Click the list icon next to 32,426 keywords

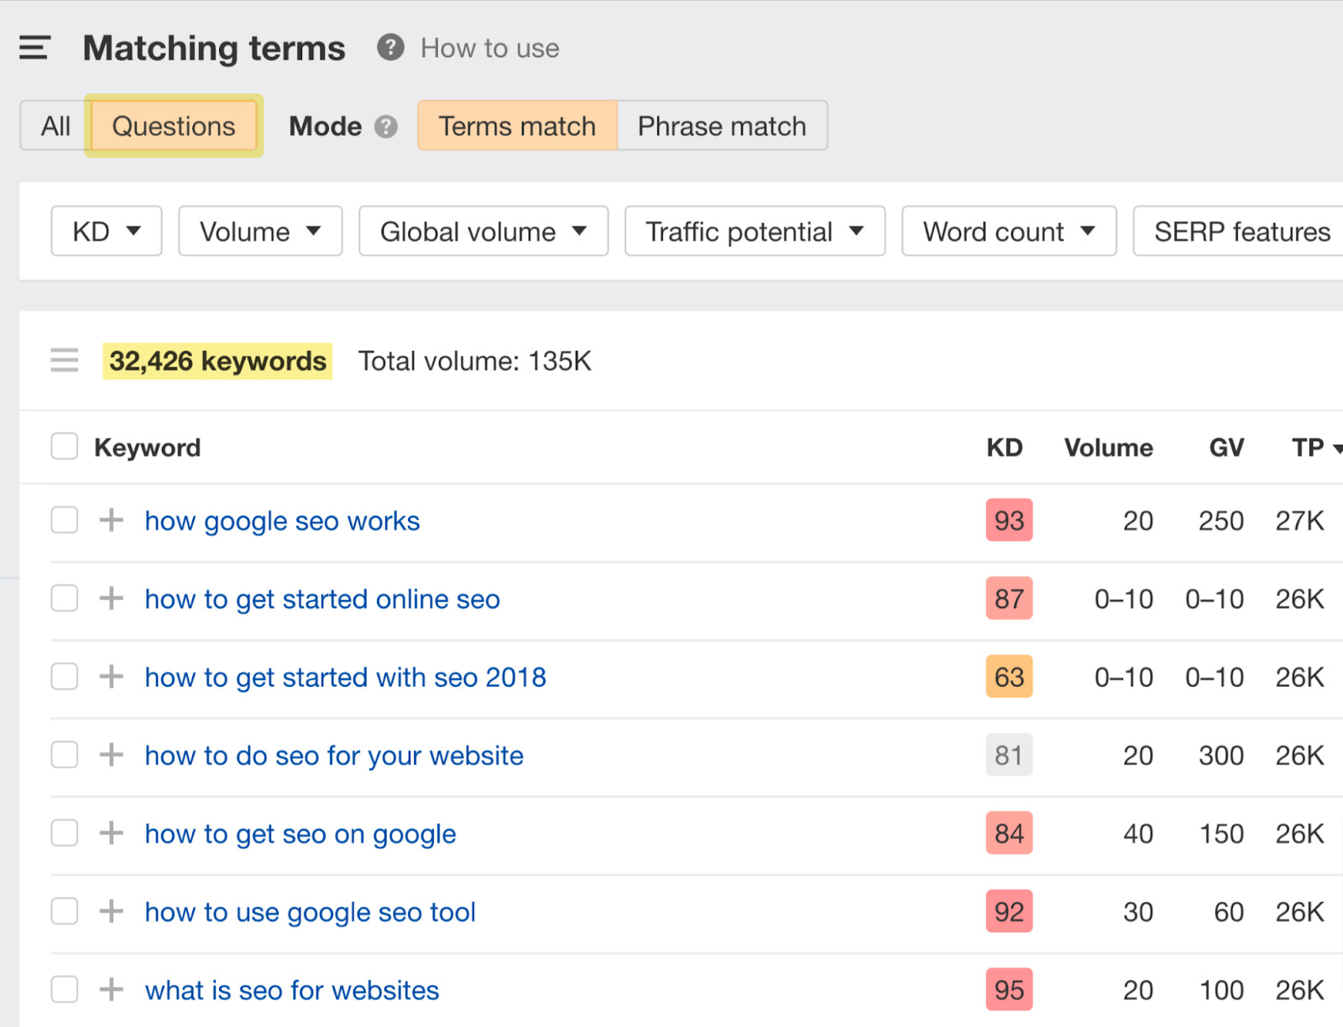point(65,360)
